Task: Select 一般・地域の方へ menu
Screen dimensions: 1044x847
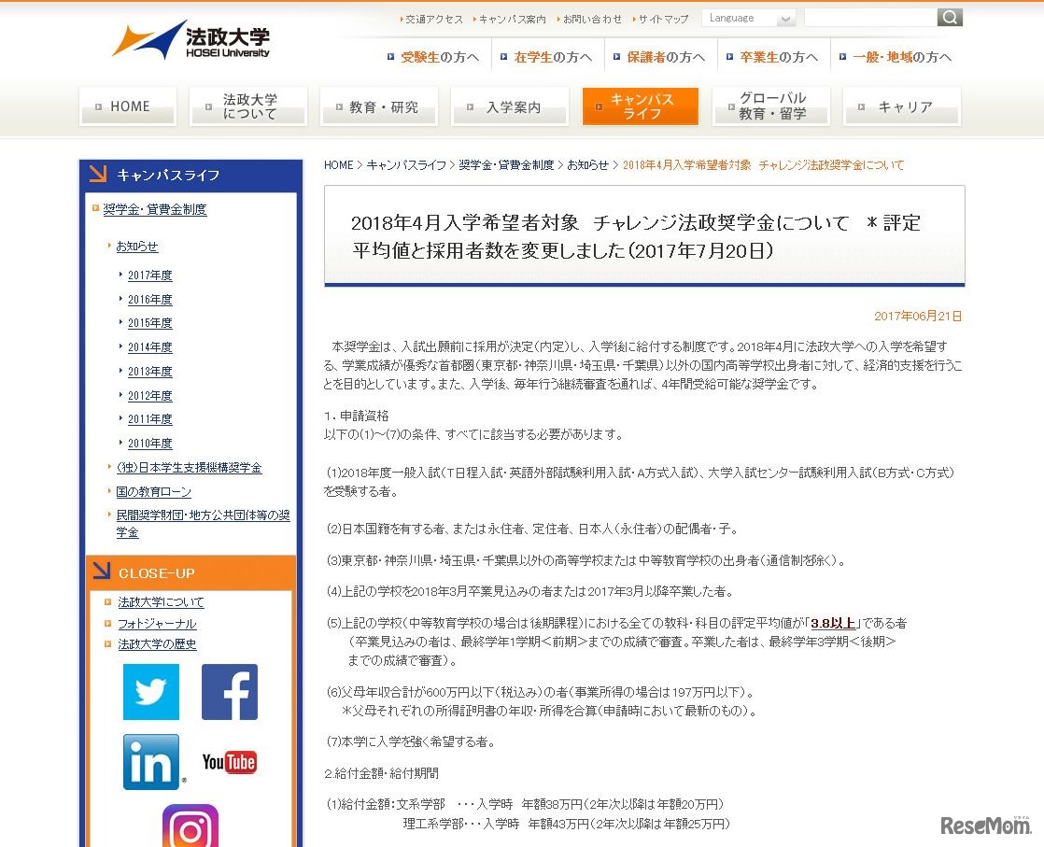Action: [902, 57]
